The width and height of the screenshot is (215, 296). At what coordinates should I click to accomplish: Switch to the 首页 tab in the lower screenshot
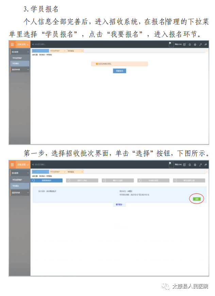(40, 172)
